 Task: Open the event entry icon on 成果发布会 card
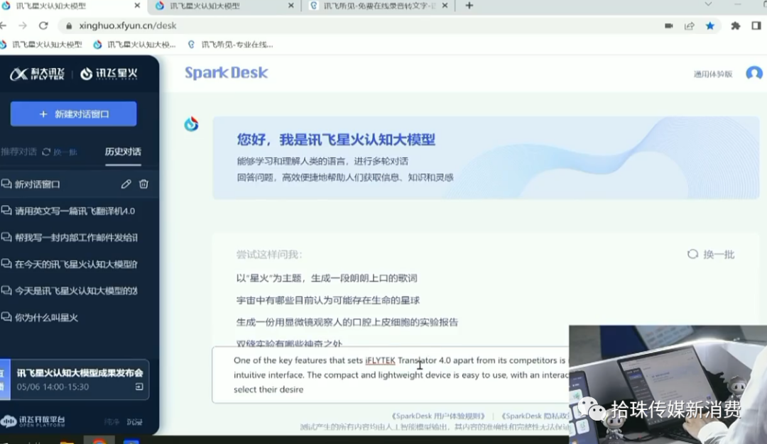[x=139, y=387]
